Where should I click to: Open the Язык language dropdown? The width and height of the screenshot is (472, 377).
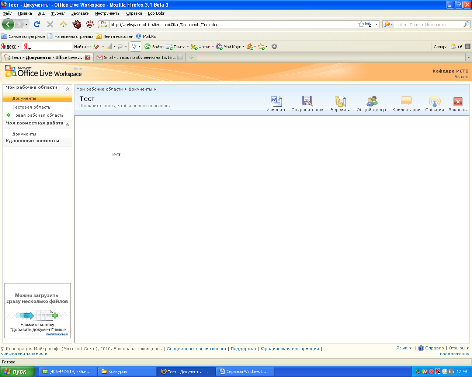404,348
